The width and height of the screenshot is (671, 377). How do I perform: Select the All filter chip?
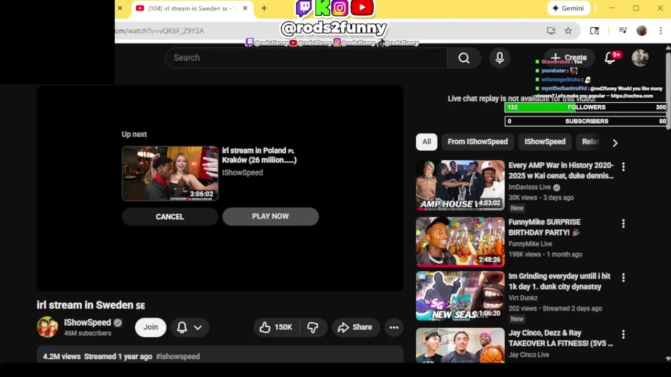pos(427,142)
